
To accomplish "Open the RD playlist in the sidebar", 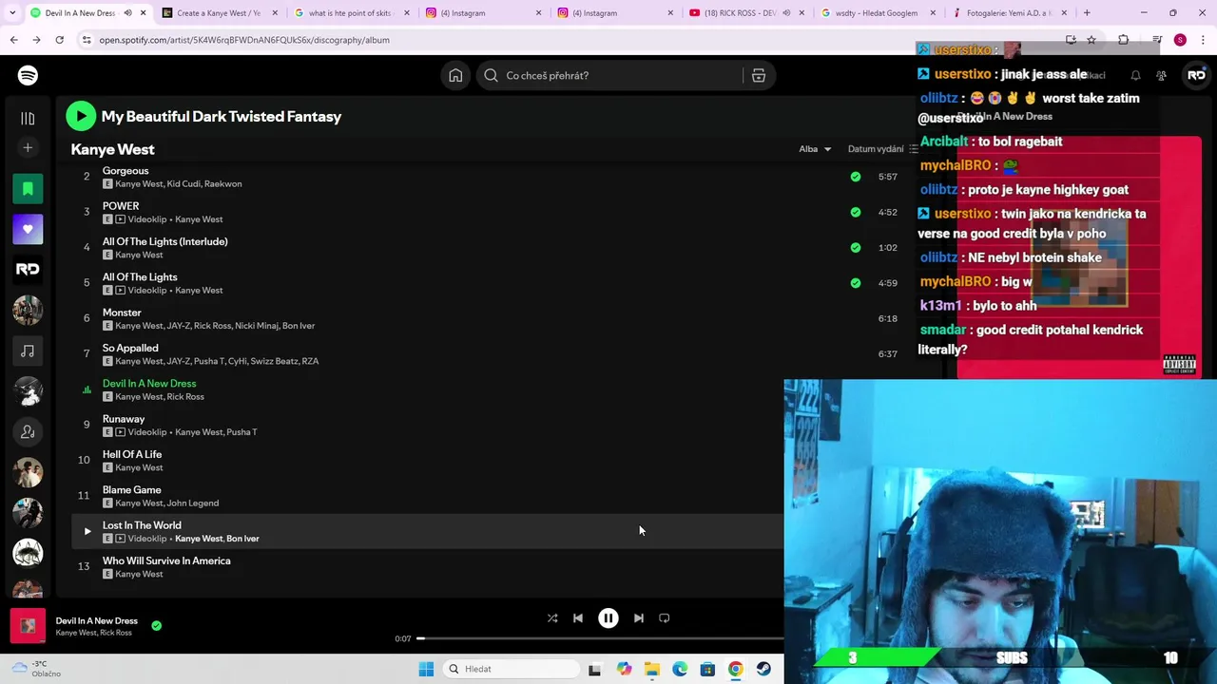I will pyautogui.click(x=28, y=269).
